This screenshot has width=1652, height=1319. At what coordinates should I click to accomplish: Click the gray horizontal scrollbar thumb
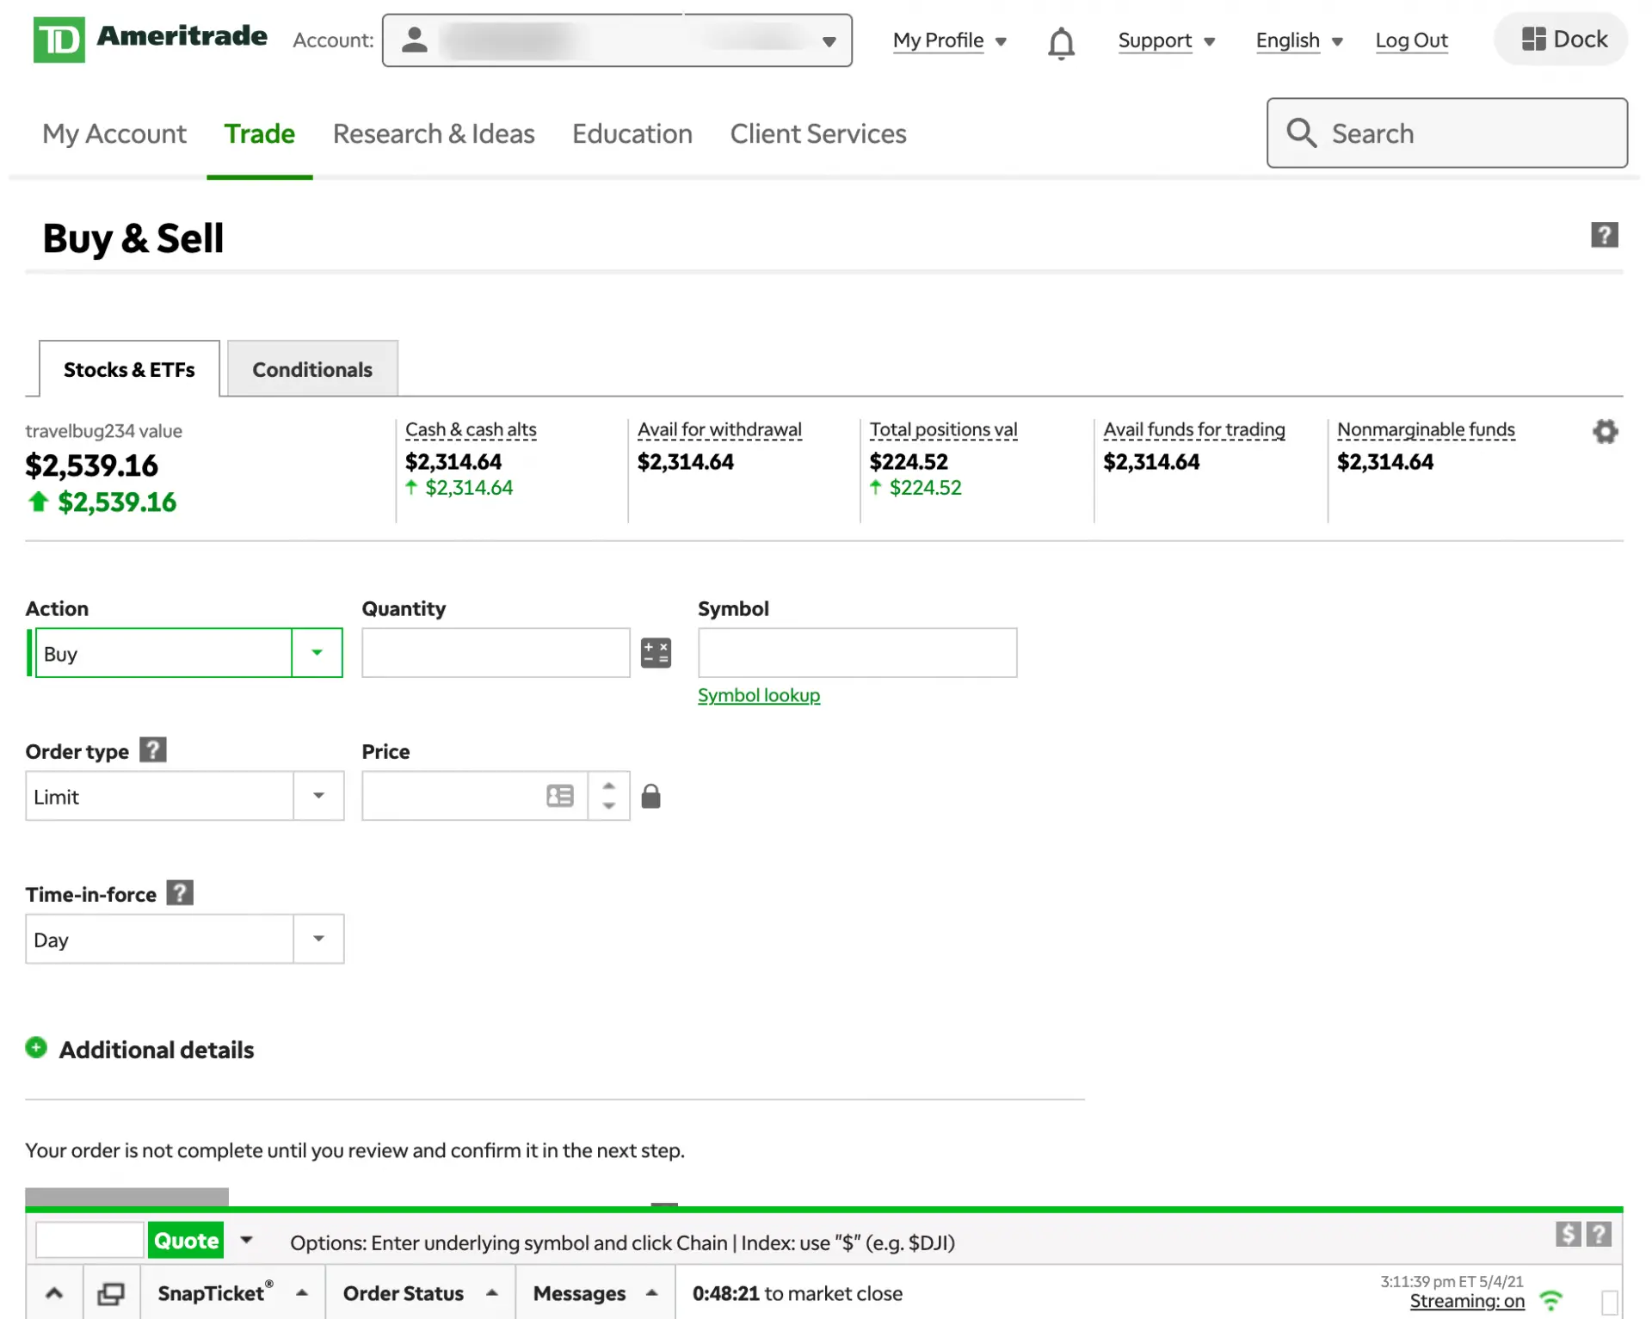click(x=126, y=1196)
